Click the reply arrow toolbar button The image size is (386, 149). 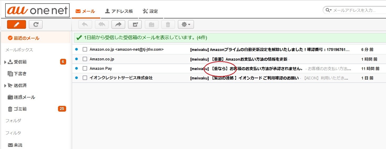(85, 24)
